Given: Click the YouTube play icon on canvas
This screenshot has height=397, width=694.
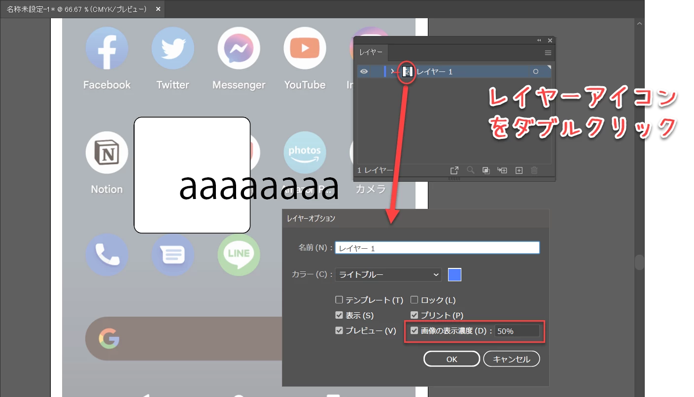Looking at the screenshot, I should (x=305, y=48).
